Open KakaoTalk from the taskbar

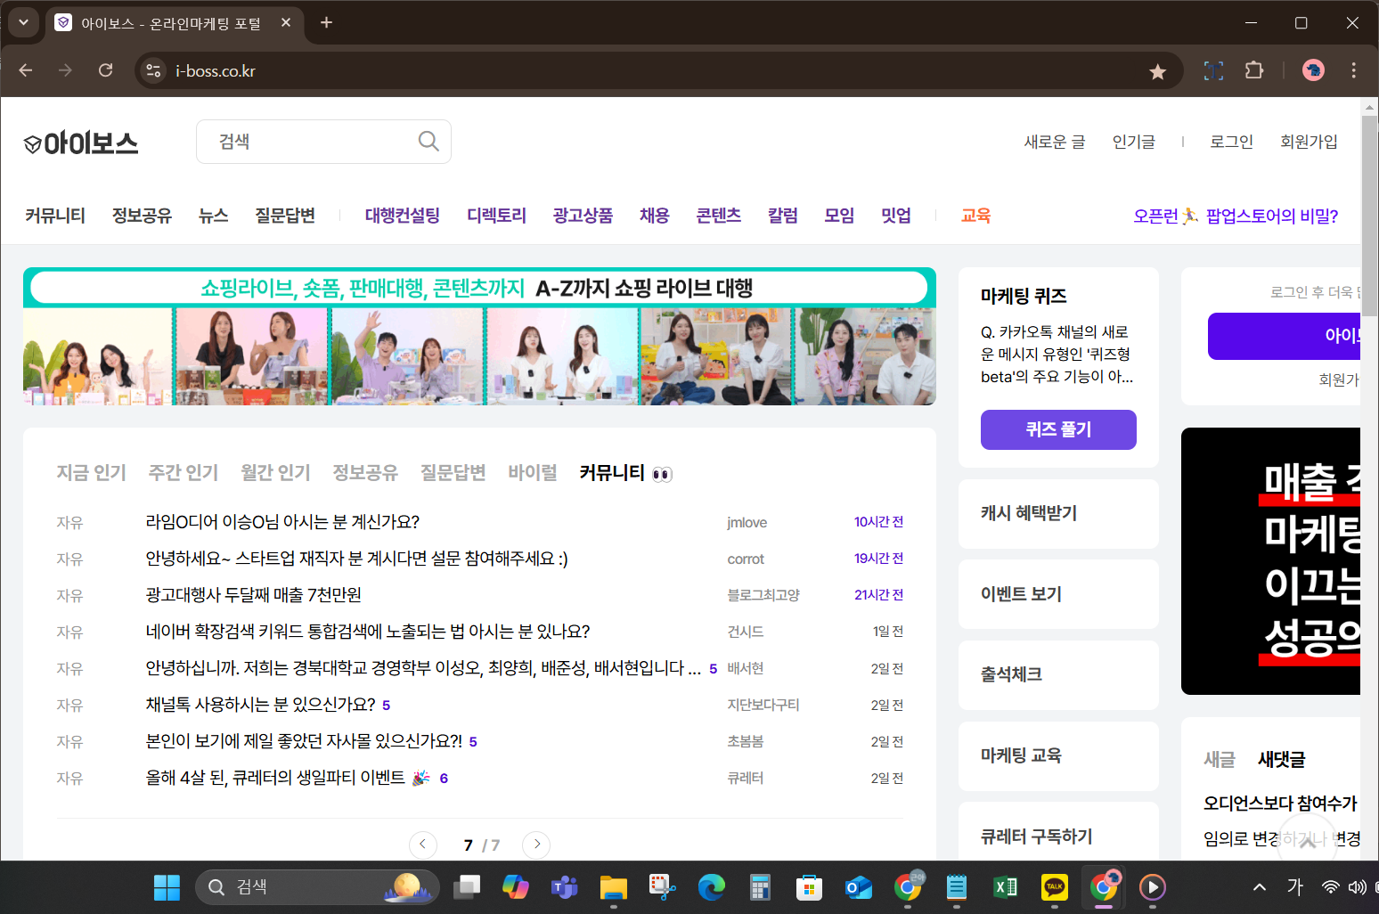pyautogui.click(x=1054, y=887)
